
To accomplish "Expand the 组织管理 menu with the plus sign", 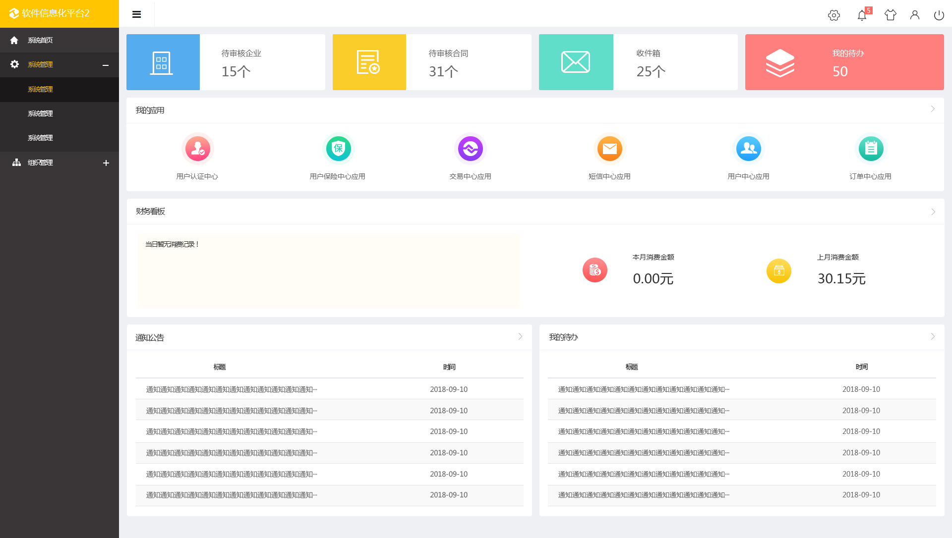I will point(106,163).
